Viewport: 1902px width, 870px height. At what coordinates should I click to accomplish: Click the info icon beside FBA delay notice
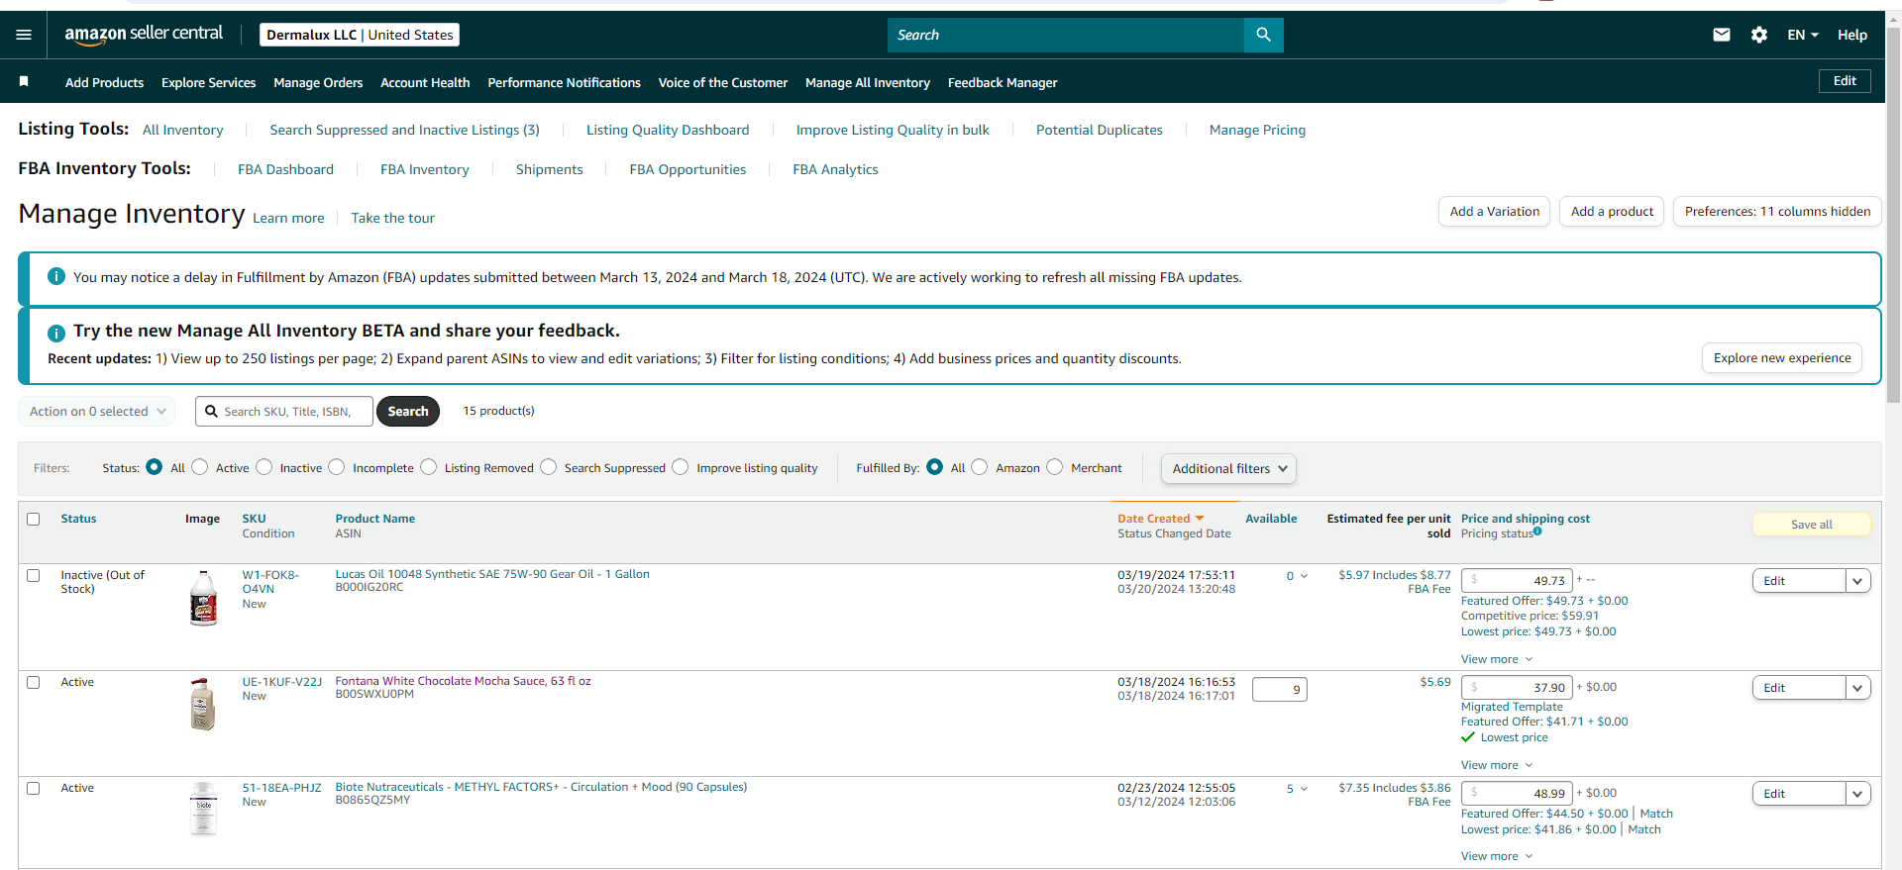coord(56,276)
